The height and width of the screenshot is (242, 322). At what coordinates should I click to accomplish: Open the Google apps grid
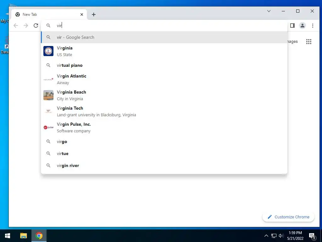tap(309, 42)
